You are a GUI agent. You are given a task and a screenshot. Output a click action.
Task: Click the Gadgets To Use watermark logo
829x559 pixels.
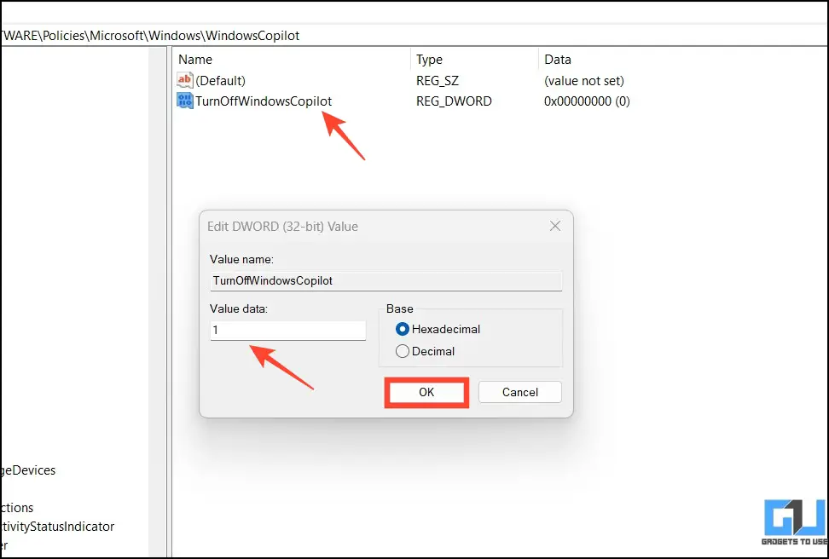pos(794,522)
